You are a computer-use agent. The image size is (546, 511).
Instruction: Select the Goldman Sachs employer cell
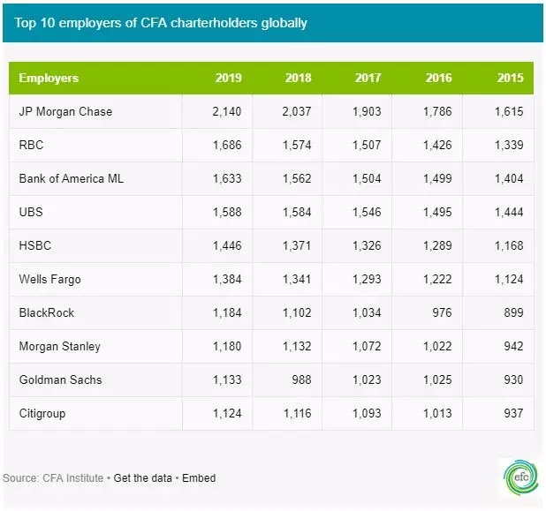(60, 379)
